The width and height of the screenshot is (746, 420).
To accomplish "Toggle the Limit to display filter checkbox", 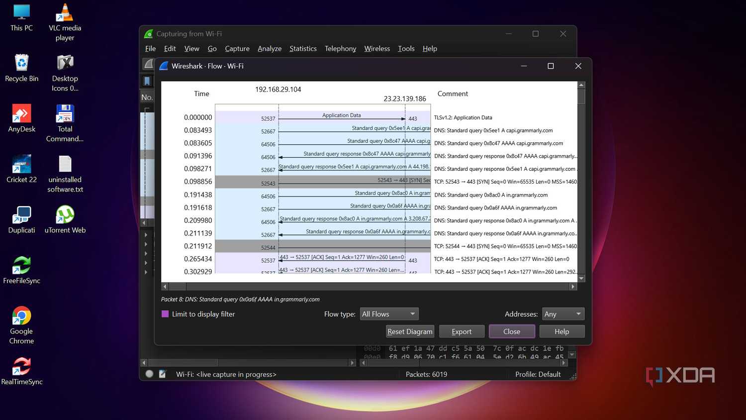I will click(x=165, y=314).
